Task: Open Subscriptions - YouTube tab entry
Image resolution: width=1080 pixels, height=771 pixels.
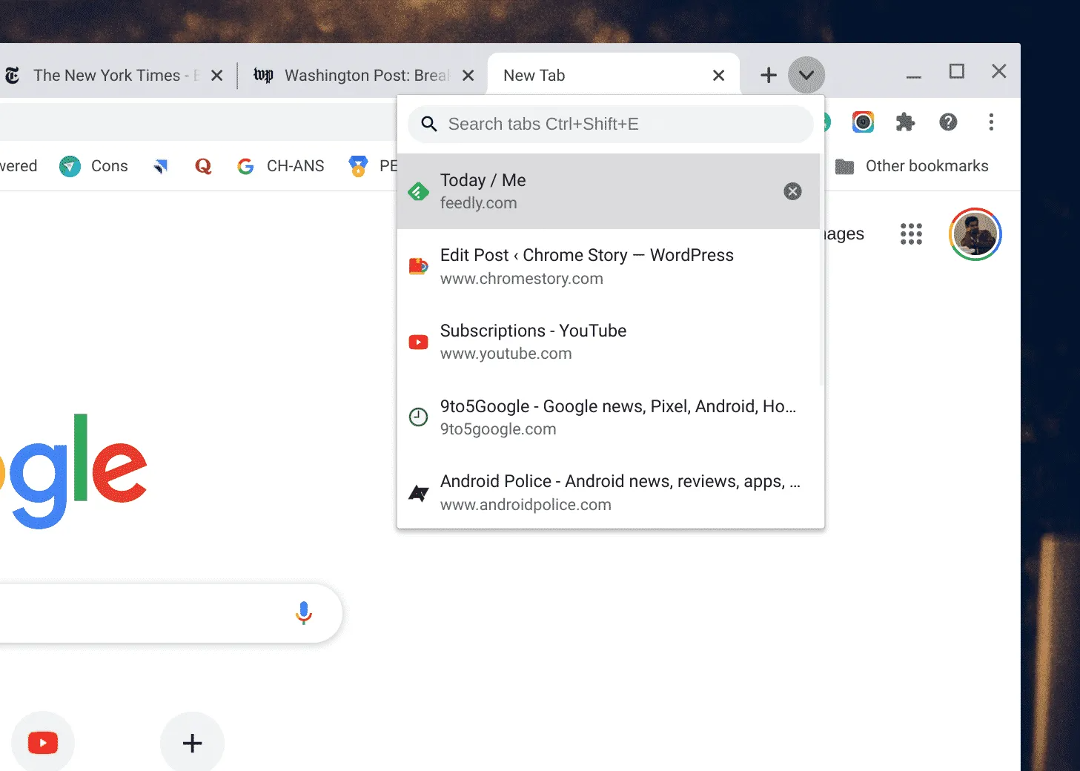Action: [609, 342]
